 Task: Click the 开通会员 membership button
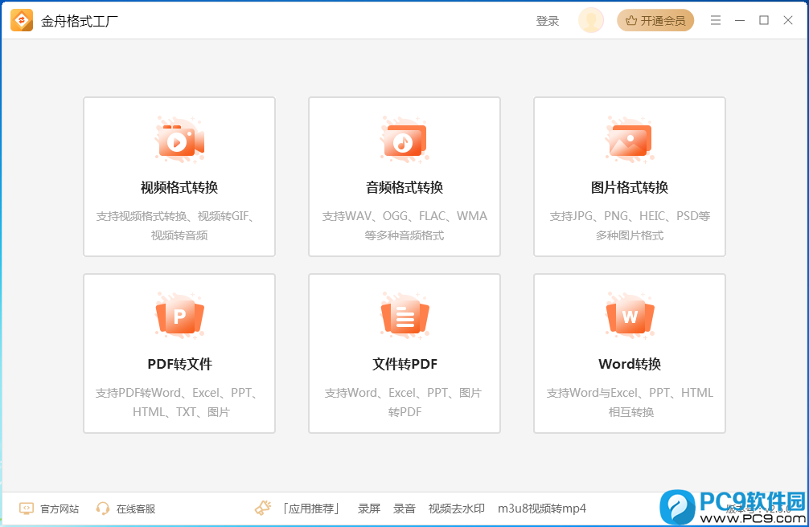(655, 21)
